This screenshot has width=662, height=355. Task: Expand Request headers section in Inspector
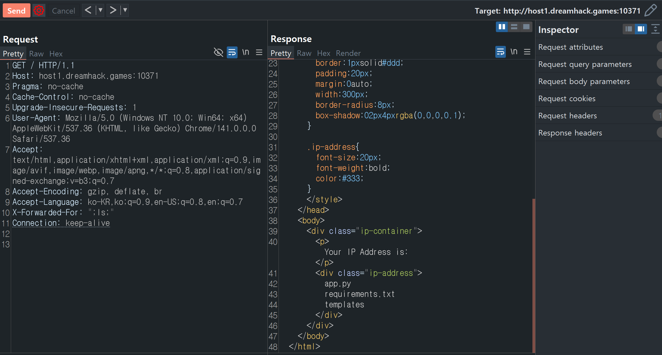point(568,116)
